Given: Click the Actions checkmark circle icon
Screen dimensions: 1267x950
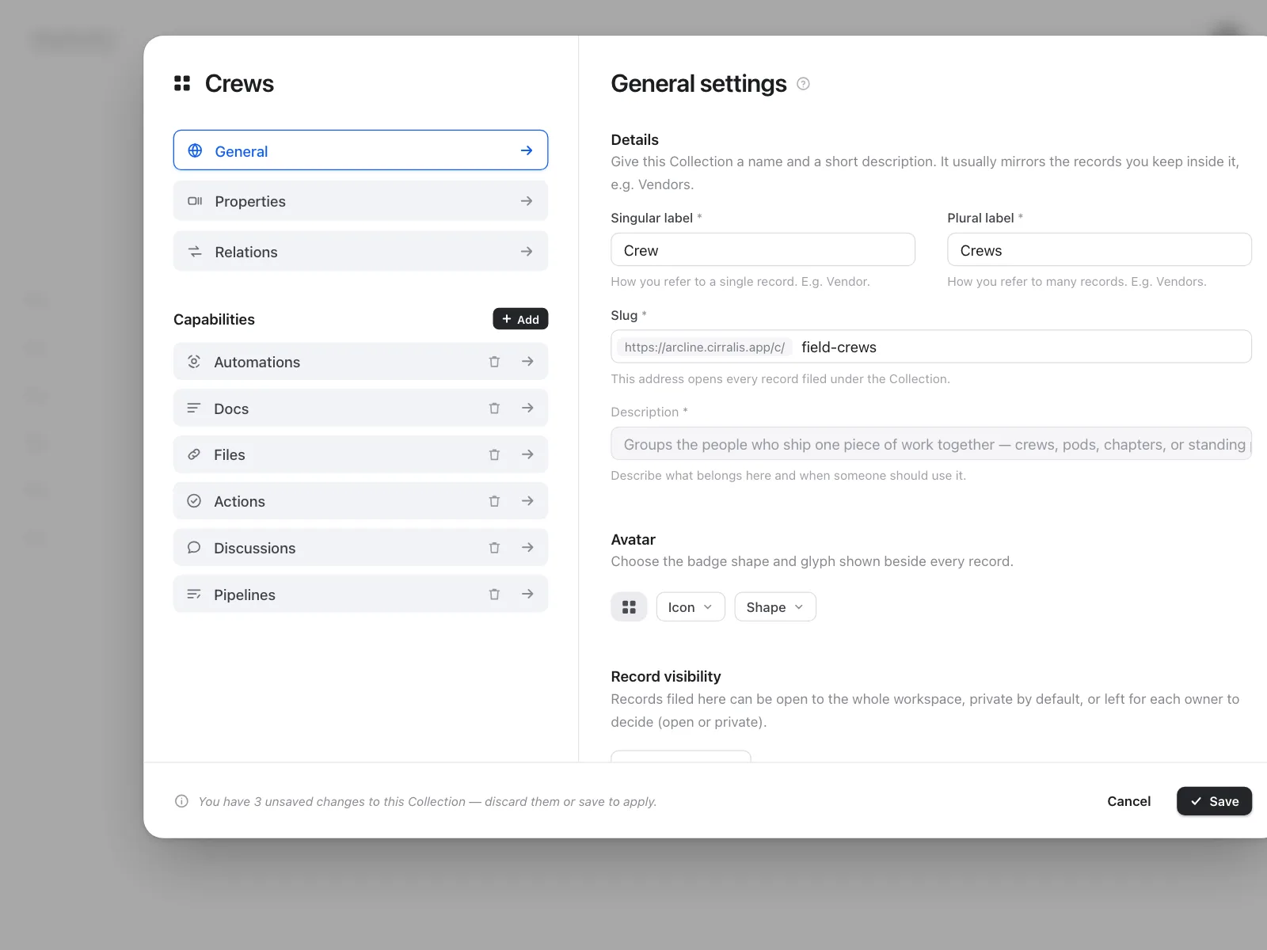Looking at the screenshot, I should pyautogui.click(x=194, y=501).
